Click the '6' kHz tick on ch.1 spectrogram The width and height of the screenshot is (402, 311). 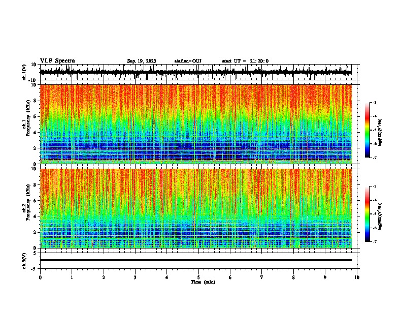tap(36, 116)
